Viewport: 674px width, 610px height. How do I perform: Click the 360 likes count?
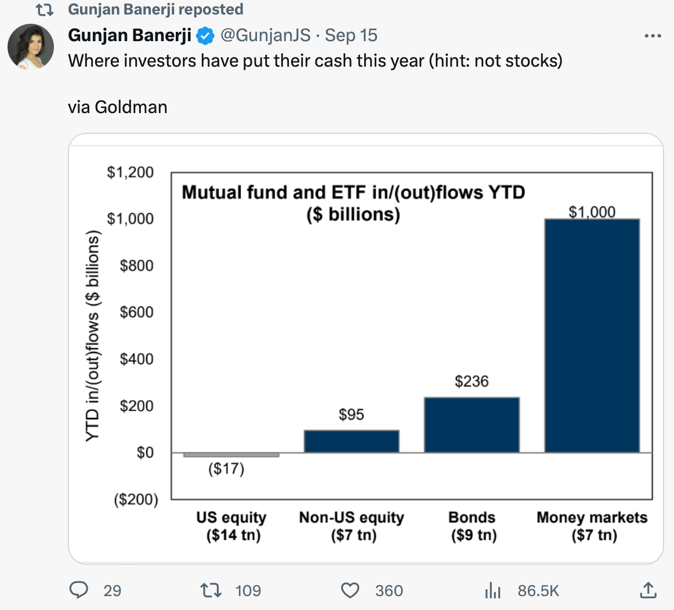pos(389,590)
